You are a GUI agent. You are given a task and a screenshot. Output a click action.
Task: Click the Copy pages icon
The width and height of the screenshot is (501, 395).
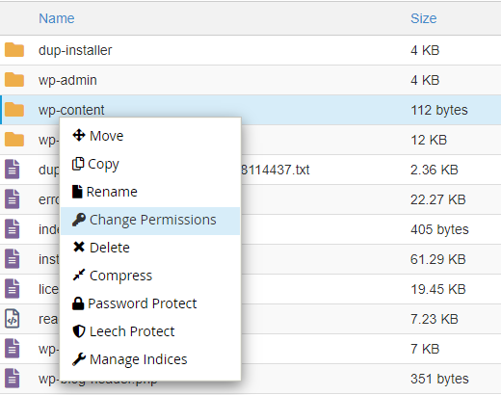pyautogui.click(x=78, y=164)
